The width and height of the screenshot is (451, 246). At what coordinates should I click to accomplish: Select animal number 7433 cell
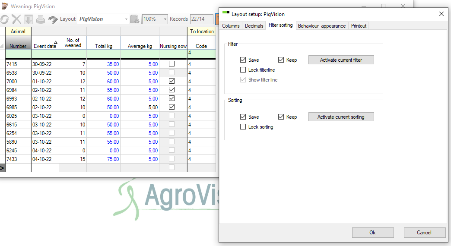point(18,159)
